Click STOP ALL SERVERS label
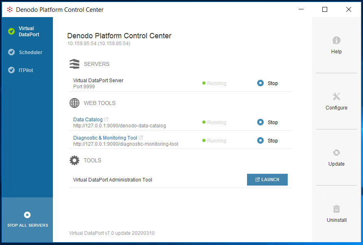This screenshot has height=245, width=363. pos(28,225)
